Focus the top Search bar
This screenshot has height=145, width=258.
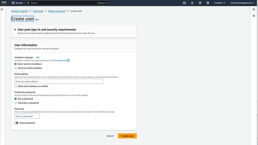tap(68, 3)
